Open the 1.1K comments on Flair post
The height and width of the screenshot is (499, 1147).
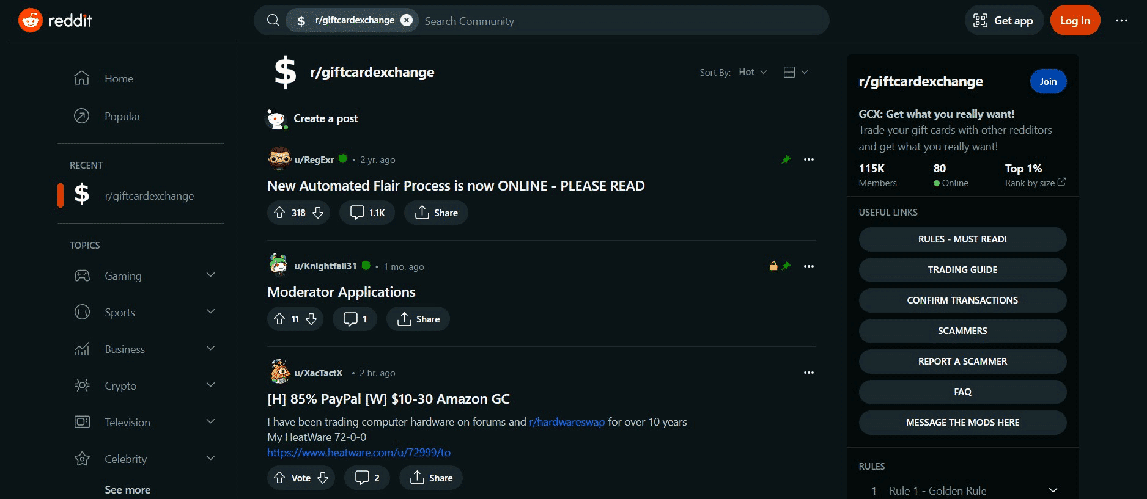pyautogui.click(x=367, y=213)
